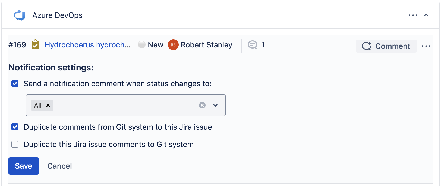This screenshot has height=186, width=441.
Task: Click inside the status multi-select field
Action: click(125, 105)
